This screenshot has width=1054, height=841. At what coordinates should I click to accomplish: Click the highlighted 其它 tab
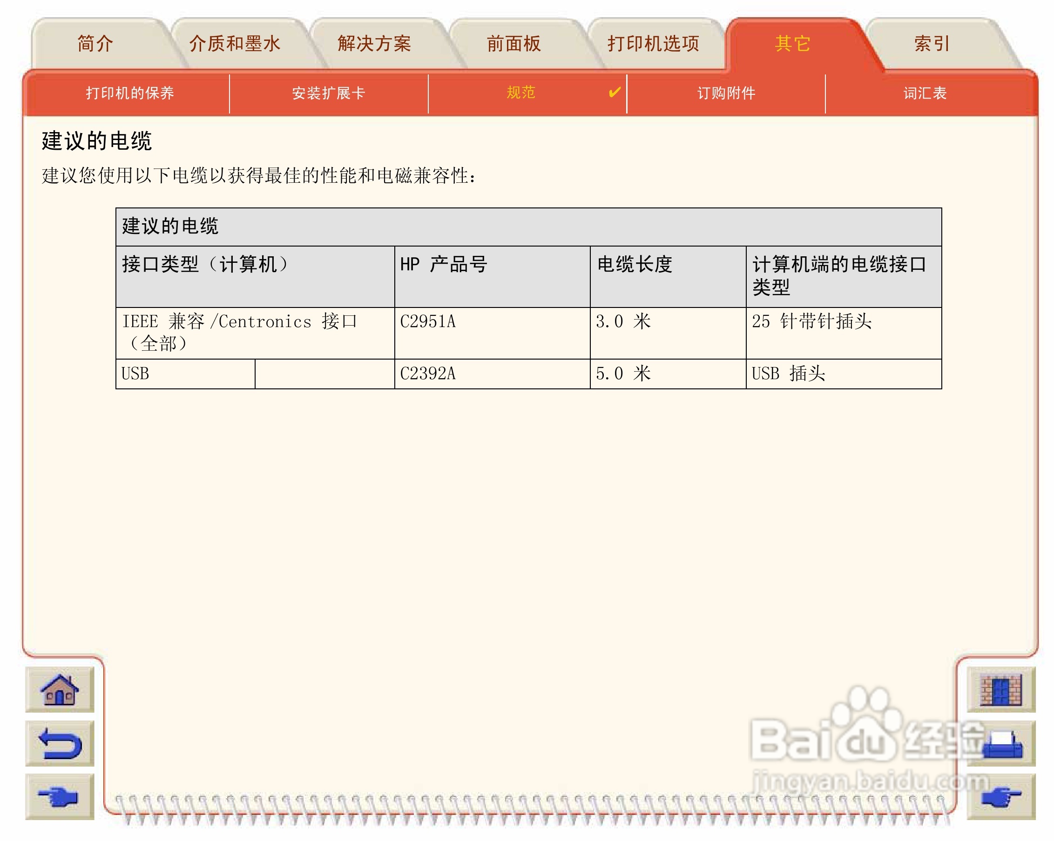coord(792,44)
